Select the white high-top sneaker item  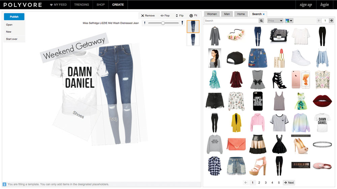pos(301,58)
